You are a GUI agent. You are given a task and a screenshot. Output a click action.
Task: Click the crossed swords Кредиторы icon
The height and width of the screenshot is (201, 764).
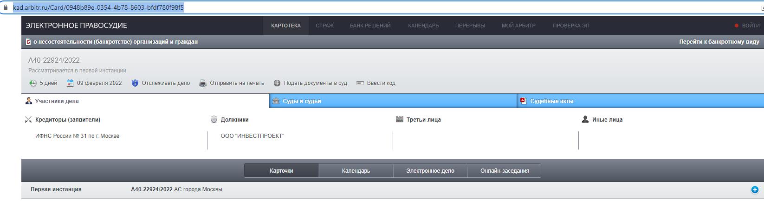click(x=28, y=120)
